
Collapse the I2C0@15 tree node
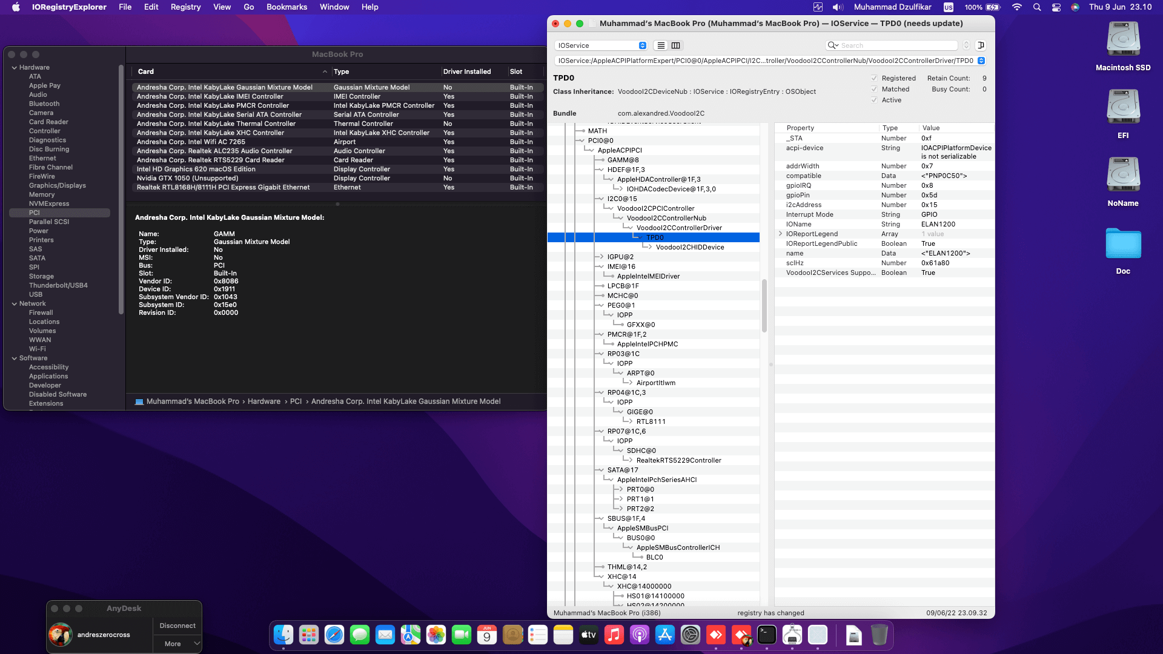[x=601, y=199]
